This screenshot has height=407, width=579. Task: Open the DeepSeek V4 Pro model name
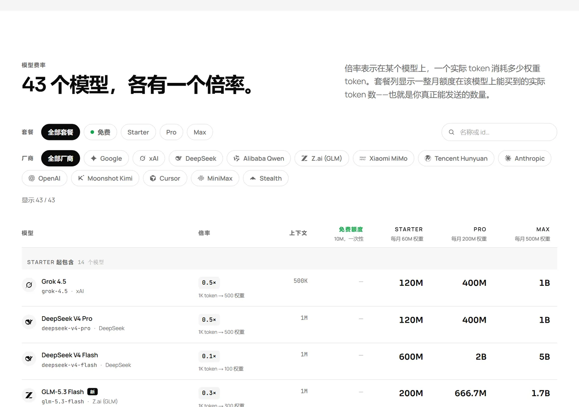tap(67, 319)
